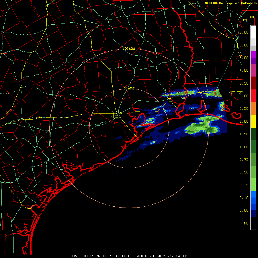Image resolution: width=258 pixels, height=258 pixels.
Task: Click the [IN] units label
Action: click(245, 20)
